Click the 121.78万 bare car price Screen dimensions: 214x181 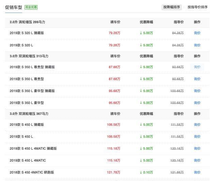coord(113,172)
